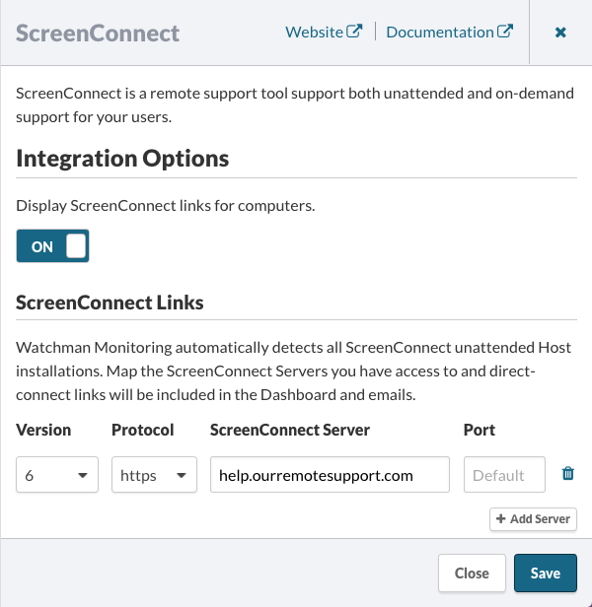Close the ScreenConnect dialog with X icon
Viewport: 592px width, 607px height.
coord(560,33)
